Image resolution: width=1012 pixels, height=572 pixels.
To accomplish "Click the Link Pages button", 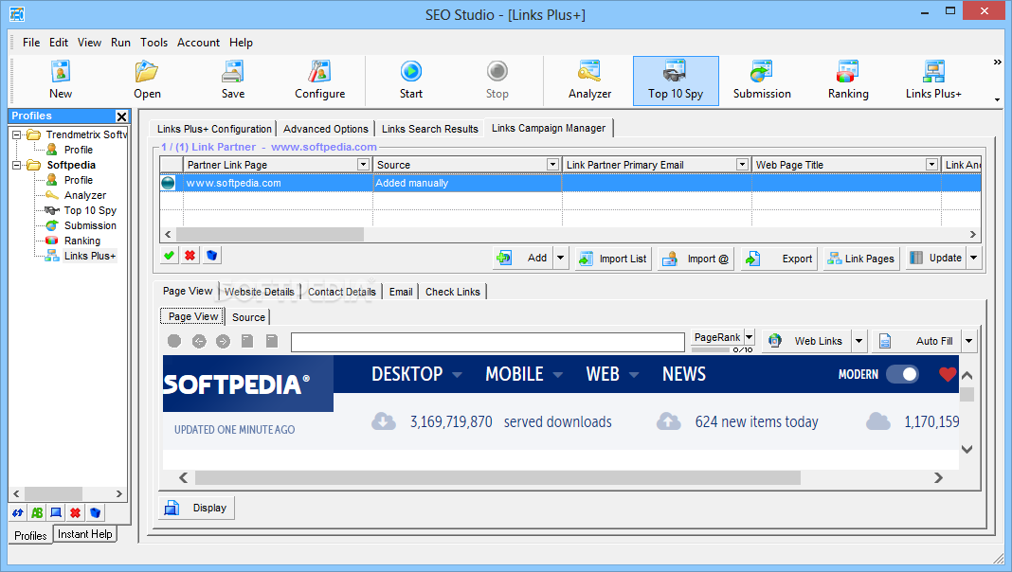I will point(861,259).
